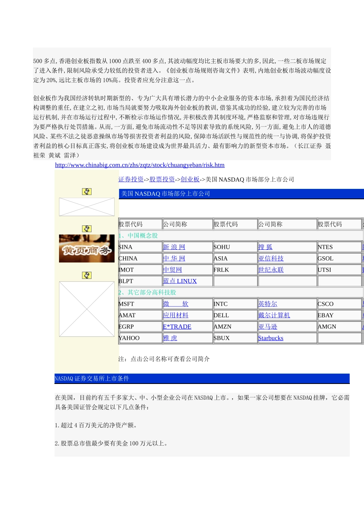Click the UTSI stock code cell
This screenshot has height=515, width=364.
[x=339, y=270]
